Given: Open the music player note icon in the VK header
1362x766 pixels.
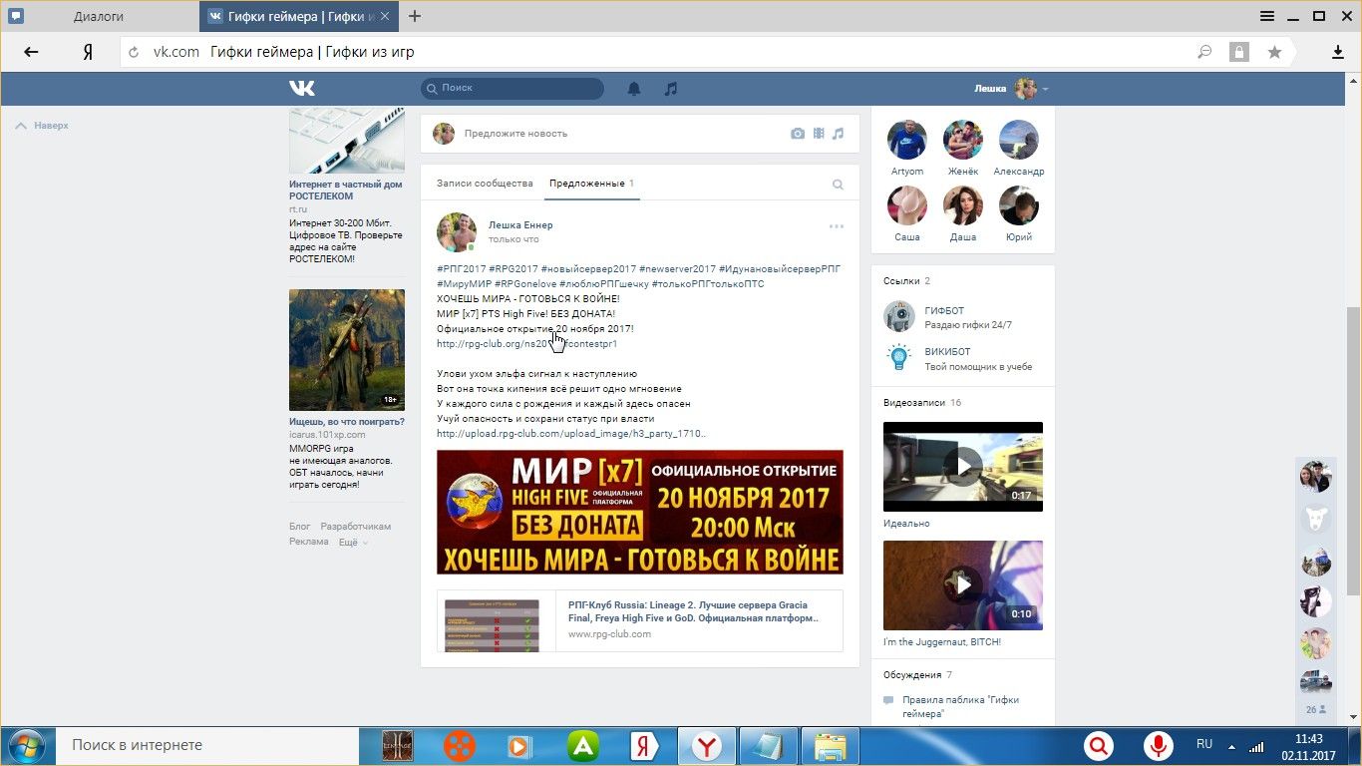Looking at the screenshot, I should pyautogui.click(x=671, y=89).
